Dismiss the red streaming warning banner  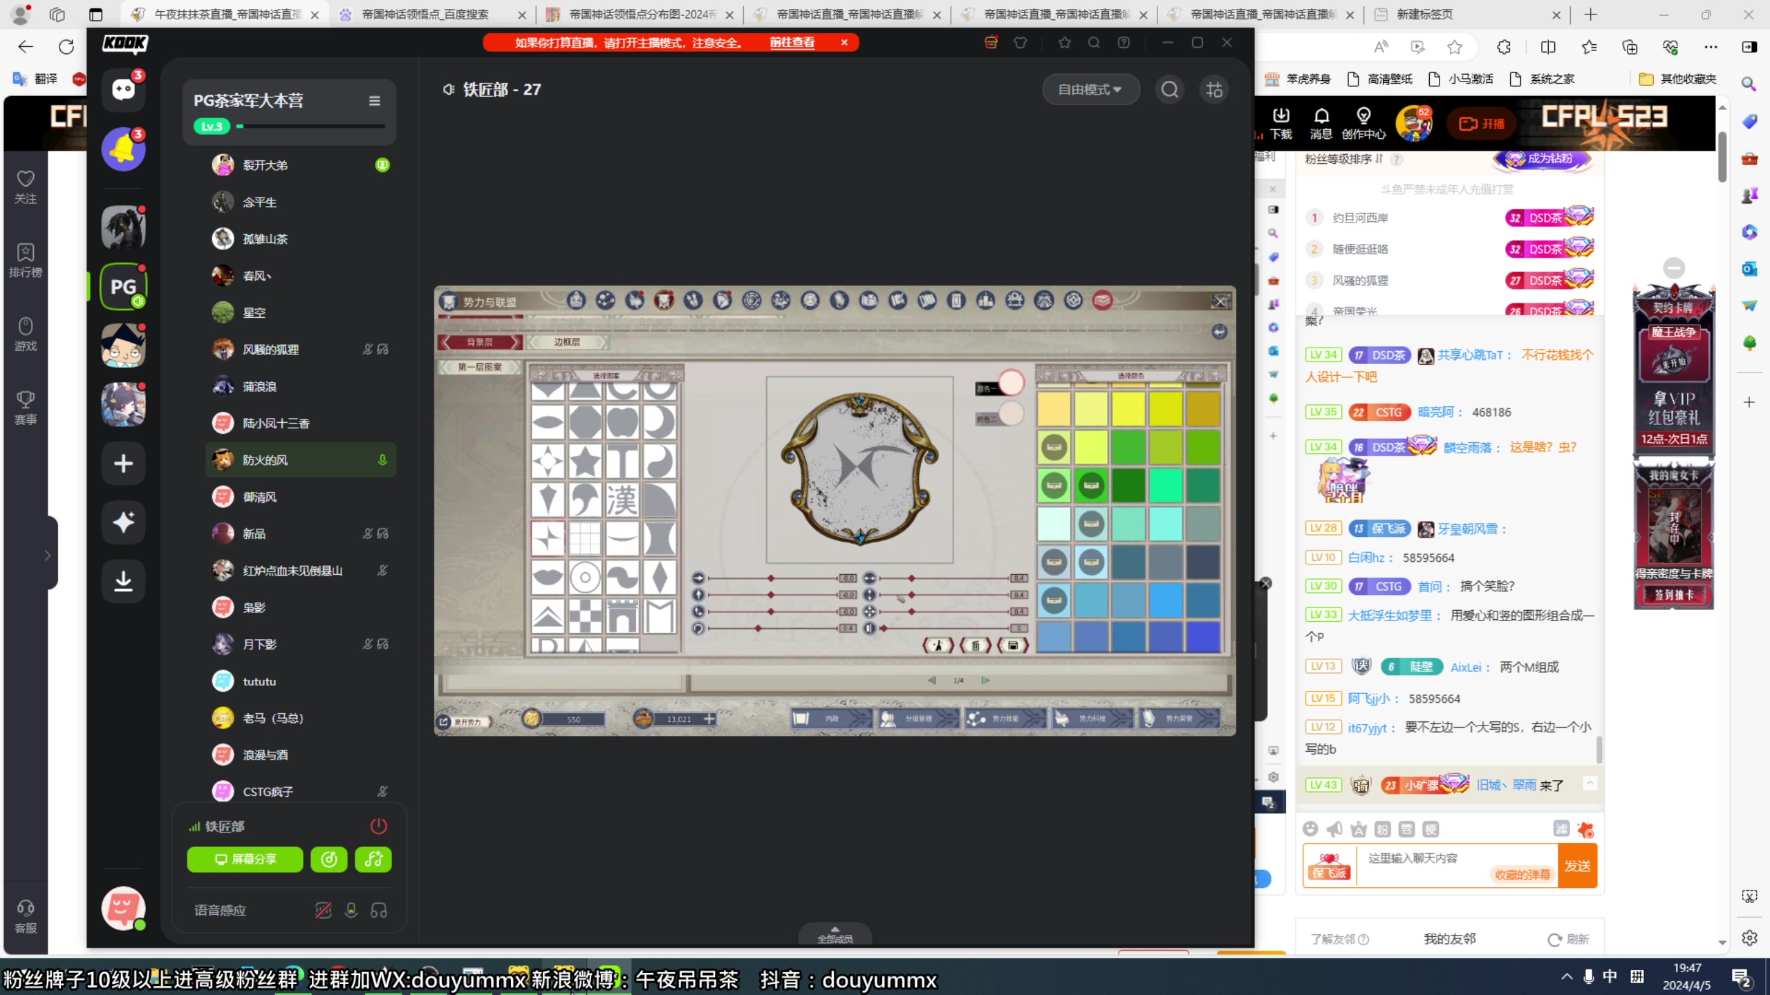[x=844, y=43]
